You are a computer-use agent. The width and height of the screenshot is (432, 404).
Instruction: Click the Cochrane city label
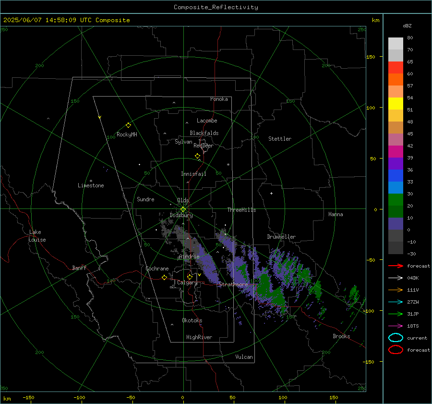[x=157, y=269]
